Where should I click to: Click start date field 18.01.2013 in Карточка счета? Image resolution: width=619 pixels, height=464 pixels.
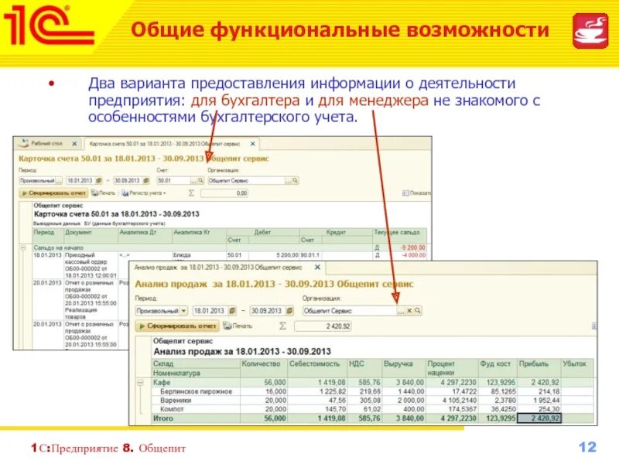click(80, 180)
